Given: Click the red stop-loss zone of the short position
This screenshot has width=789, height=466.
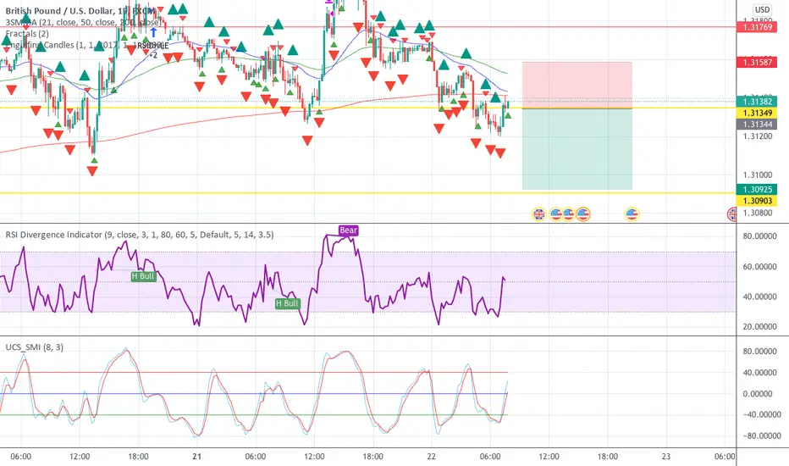Looking at the screenshot, I should (577, 85).
